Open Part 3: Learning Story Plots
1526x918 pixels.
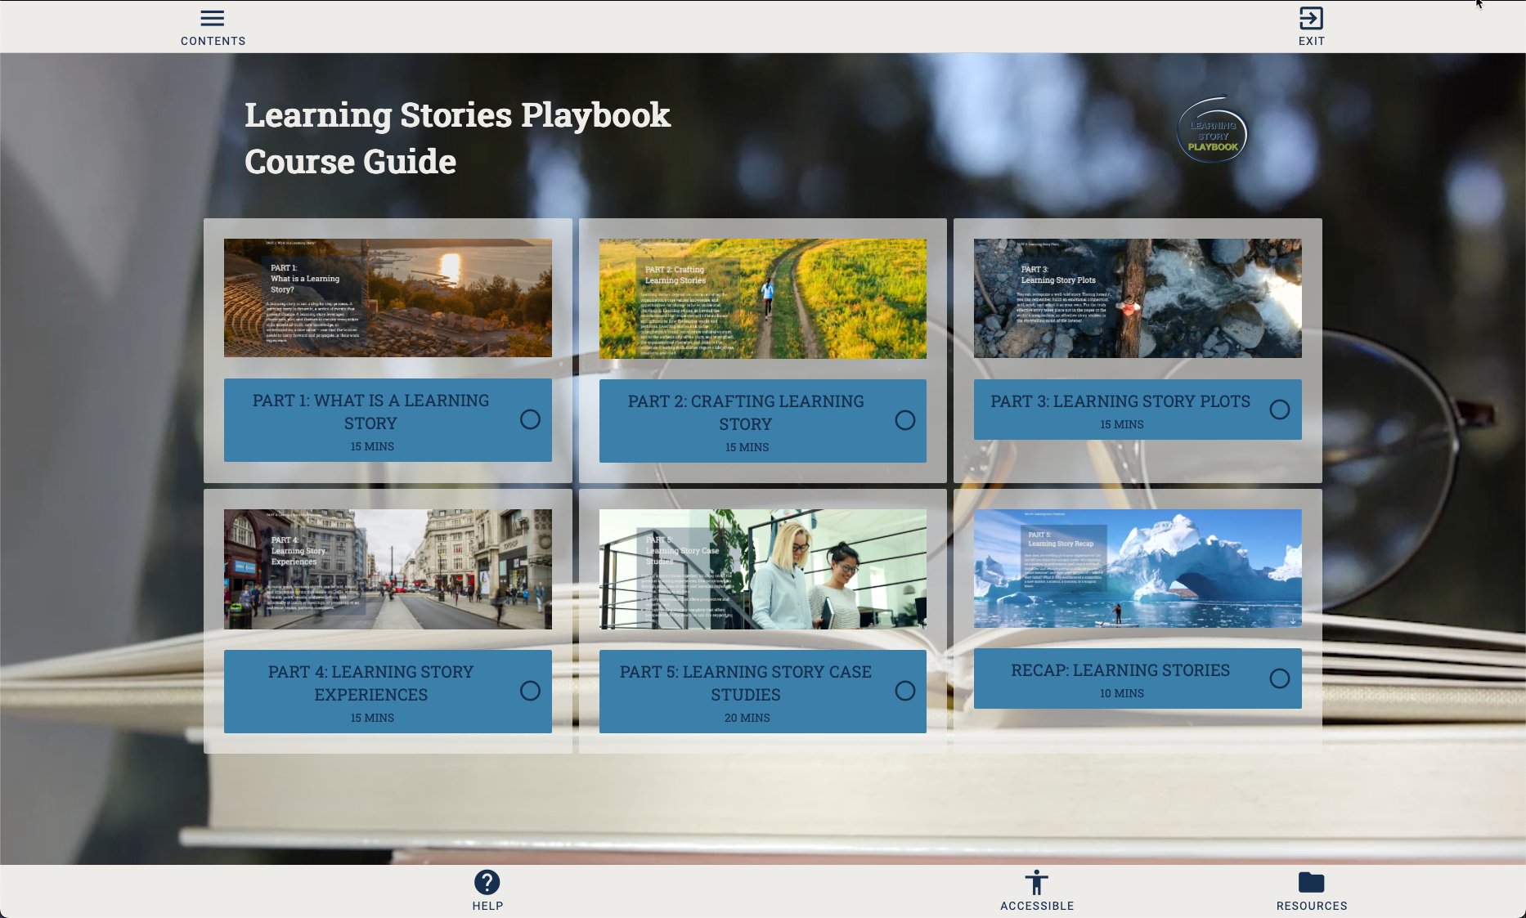coord(1138,410)
